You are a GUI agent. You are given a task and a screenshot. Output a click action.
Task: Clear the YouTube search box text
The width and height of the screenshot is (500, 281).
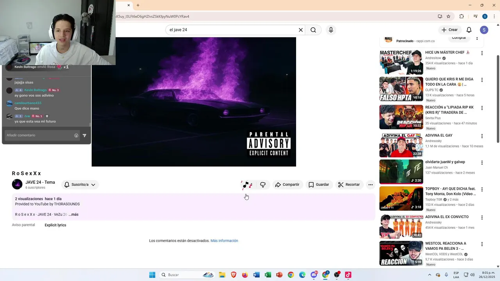click(x=301, y=30)
